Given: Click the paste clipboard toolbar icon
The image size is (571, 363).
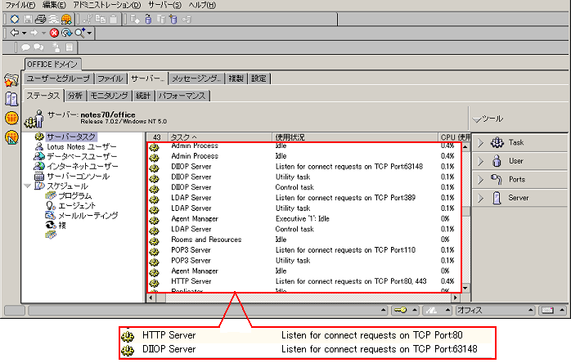Looking at the screenshot, I should point(114,19).
